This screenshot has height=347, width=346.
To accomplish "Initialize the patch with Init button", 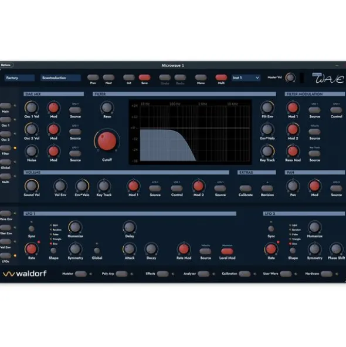I will click(129, 78).
